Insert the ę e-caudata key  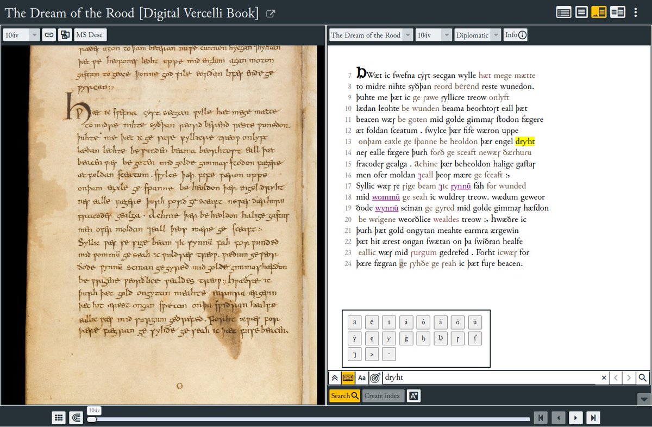coord(372,338)
